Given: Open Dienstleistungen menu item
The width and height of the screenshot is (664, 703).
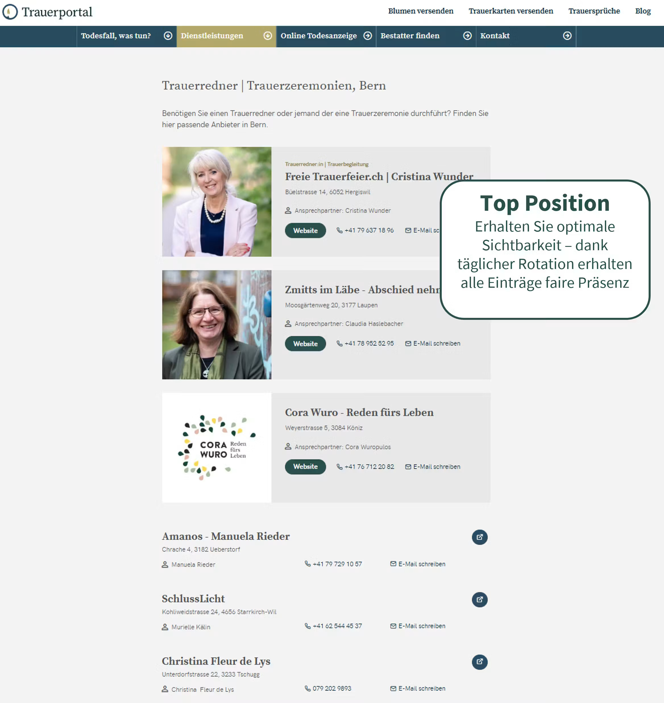Looking at the screenshot, I should 227,36.
